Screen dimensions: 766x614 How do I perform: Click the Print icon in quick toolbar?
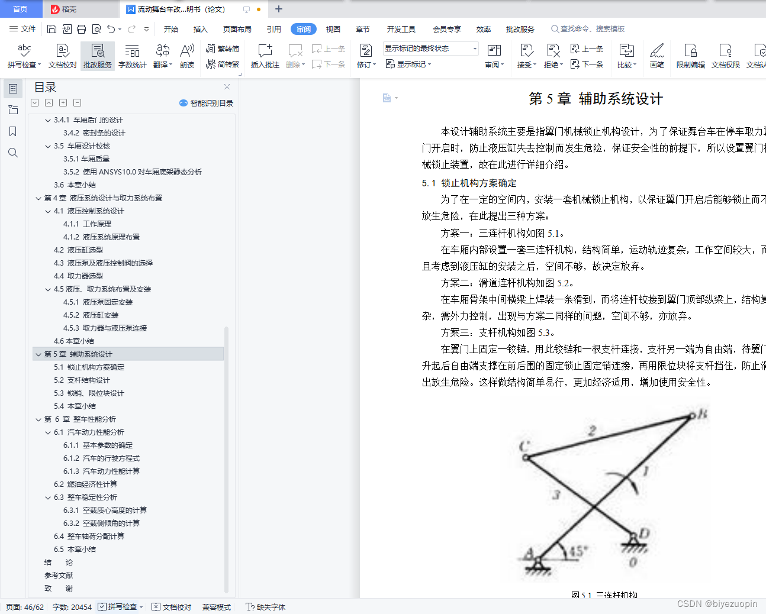coord(81,29)
